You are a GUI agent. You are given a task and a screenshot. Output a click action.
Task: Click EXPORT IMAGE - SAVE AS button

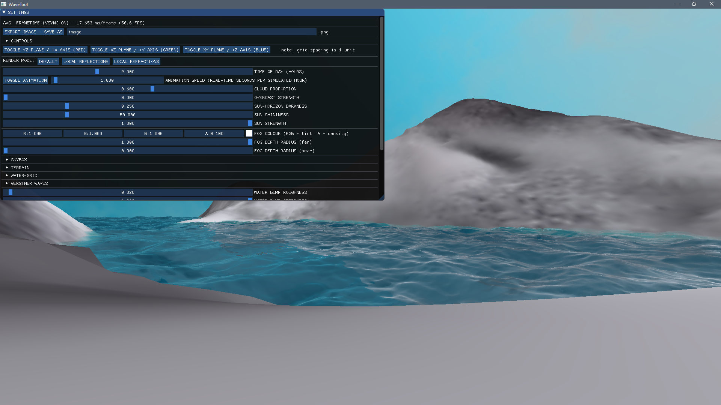33,32
